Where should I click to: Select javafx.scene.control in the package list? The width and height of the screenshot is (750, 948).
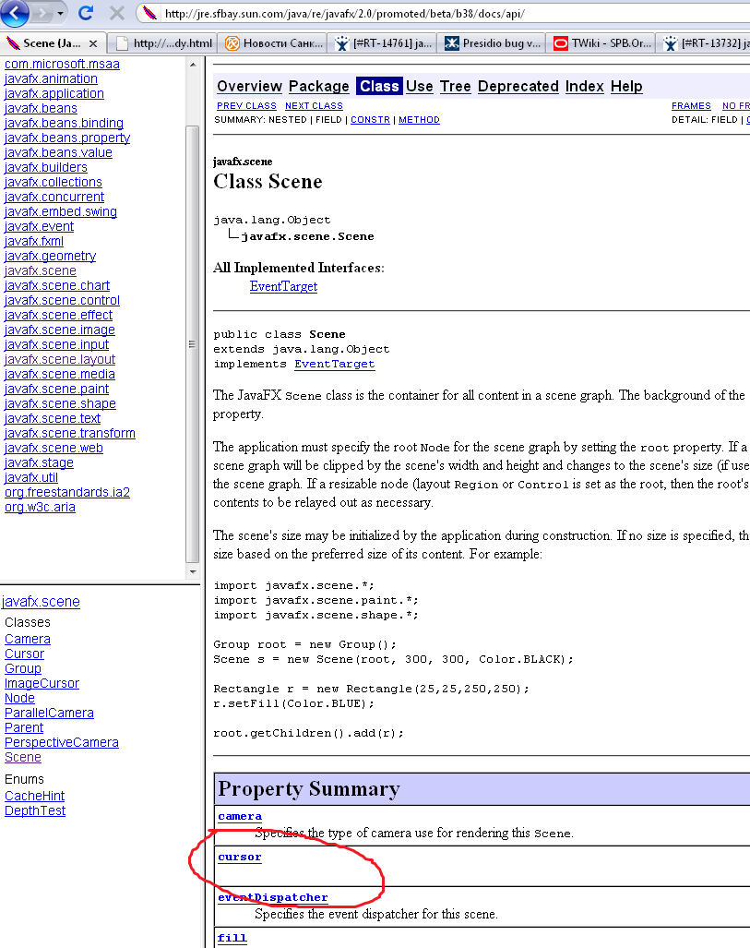pyautogui.click(x=62, y=300)
